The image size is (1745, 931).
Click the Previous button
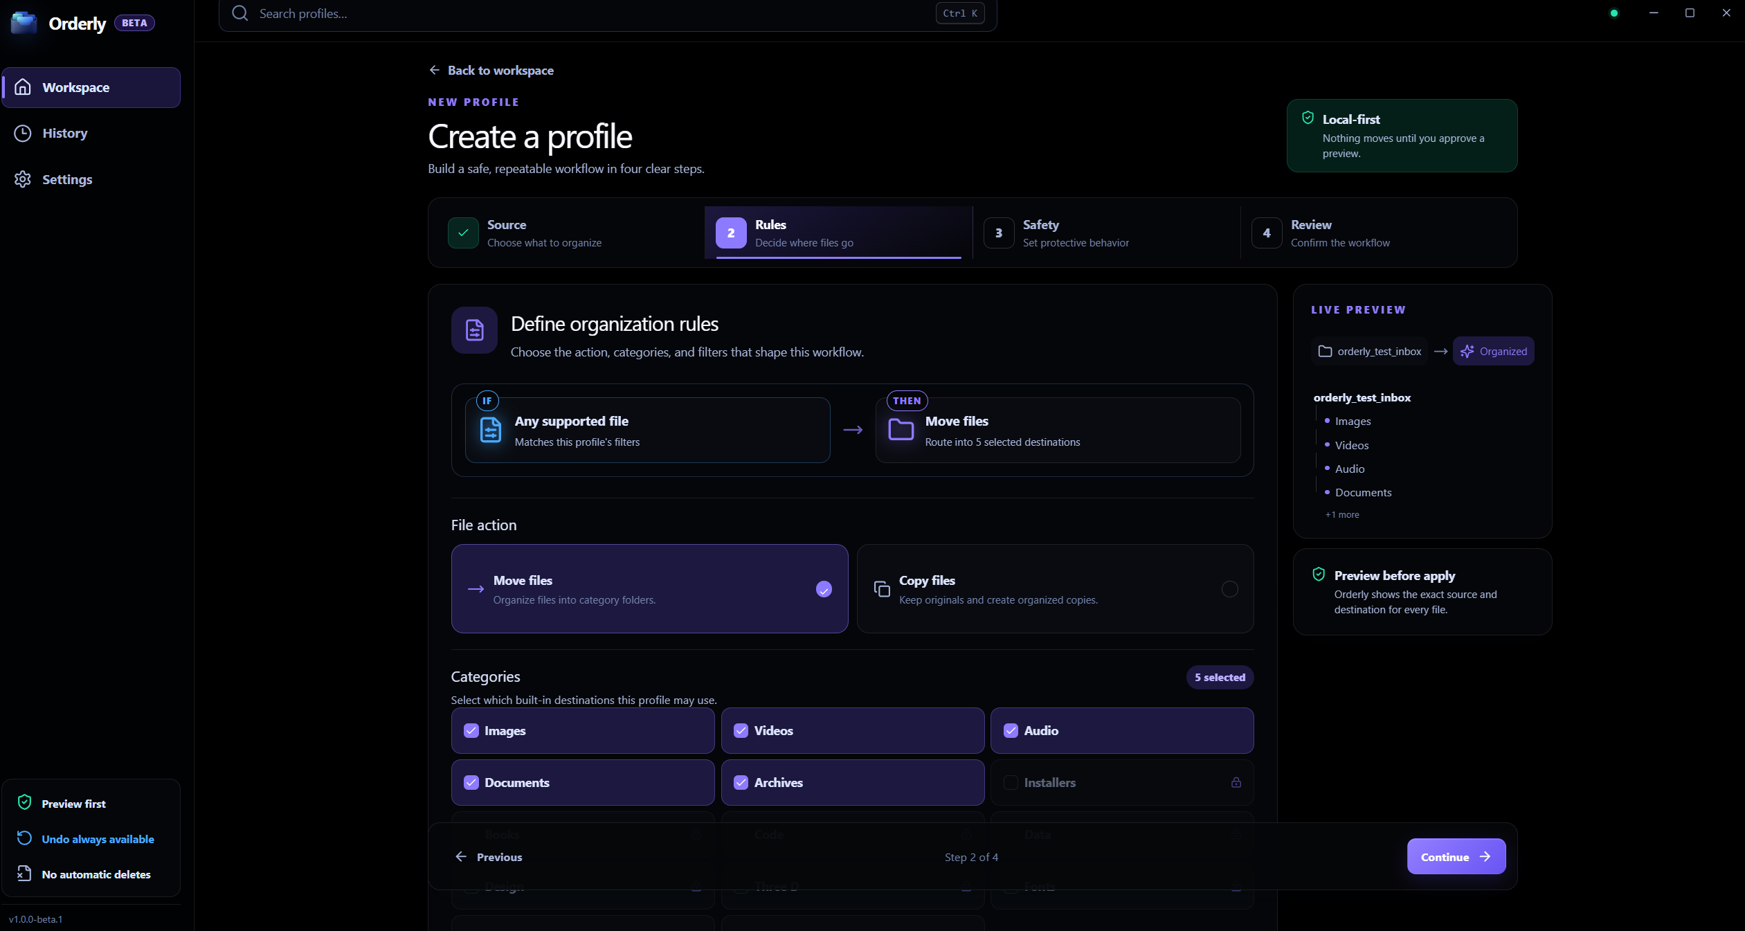point(489,856)
